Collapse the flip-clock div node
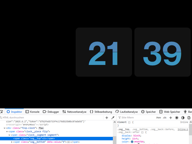192x144 pixels. (x=5, y=128)
